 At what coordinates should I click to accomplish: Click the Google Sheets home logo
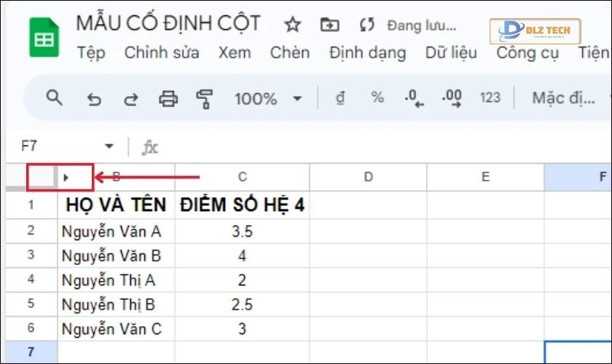[43, 37]
